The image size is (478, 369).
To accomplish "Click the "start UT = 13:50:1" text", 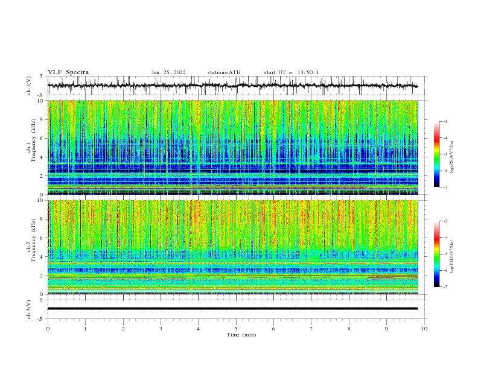I will point(292,72).
